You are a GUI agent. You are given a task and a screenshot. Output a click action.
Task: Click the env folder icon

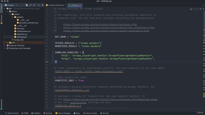[x=10, y=42]
